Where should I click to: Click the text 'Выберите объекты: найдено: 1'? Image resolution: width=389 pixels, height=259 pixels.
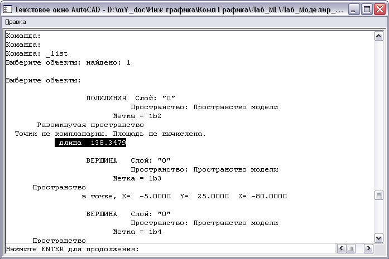68,62
